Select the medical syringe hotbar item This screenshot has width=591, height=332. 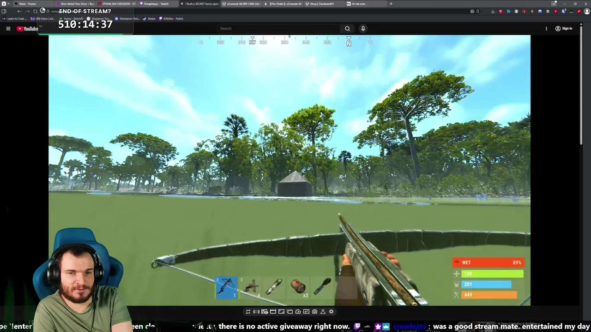(x=274, y=287)
